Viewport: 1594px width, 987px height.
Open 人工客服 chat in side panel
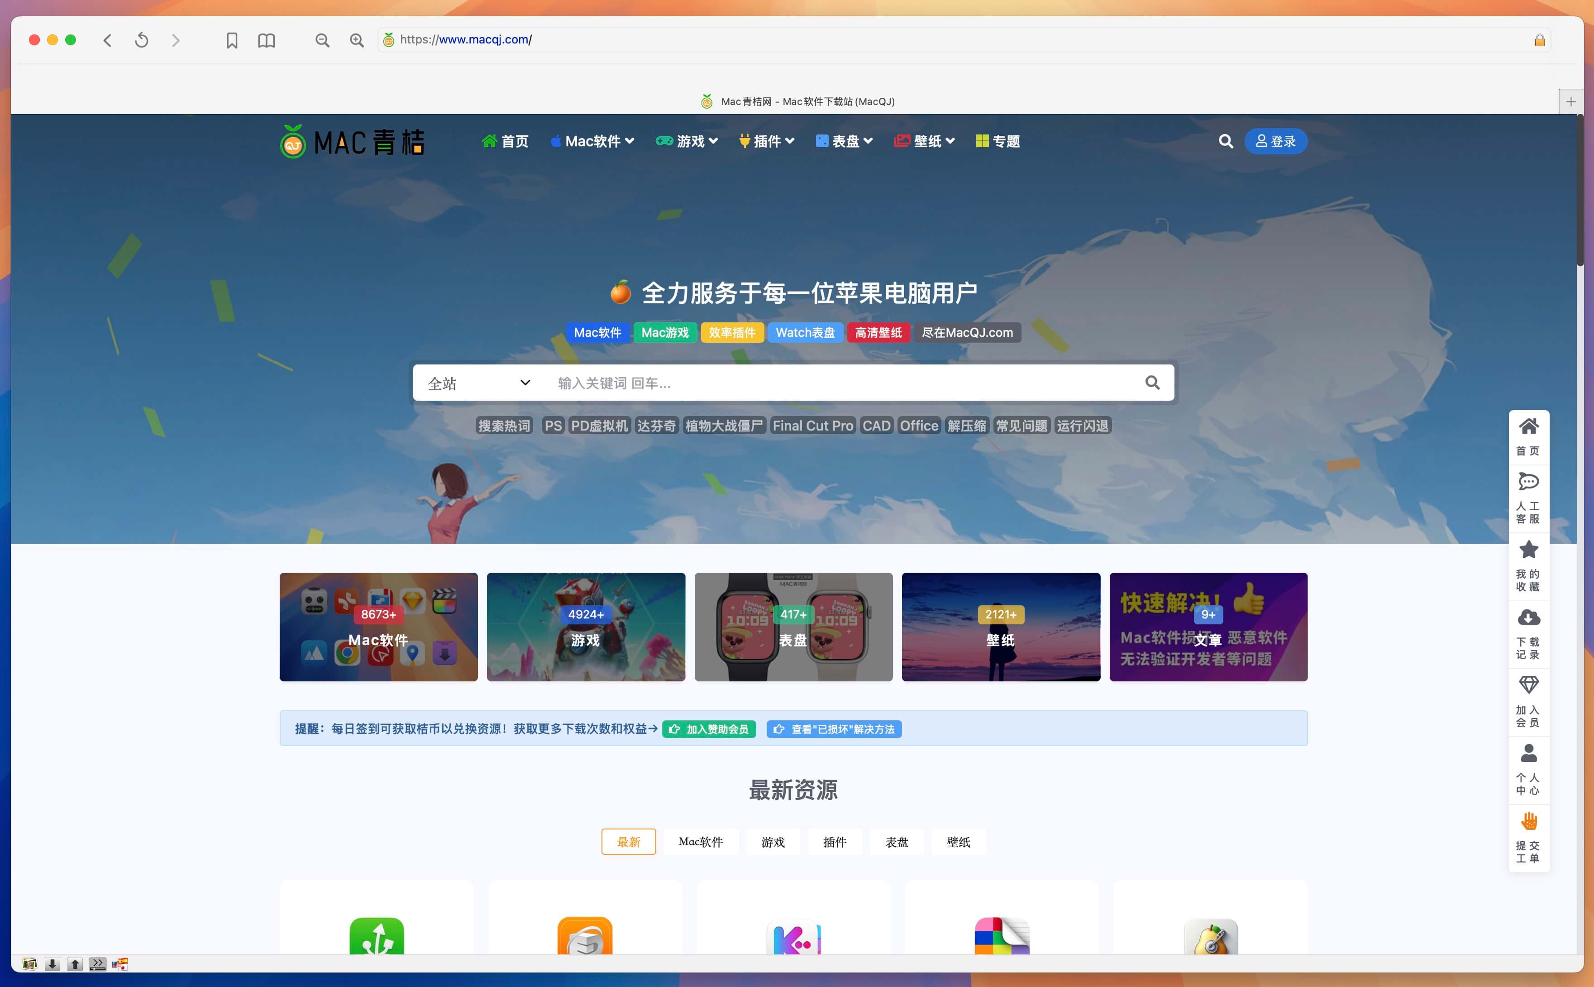click(1528, 498)
